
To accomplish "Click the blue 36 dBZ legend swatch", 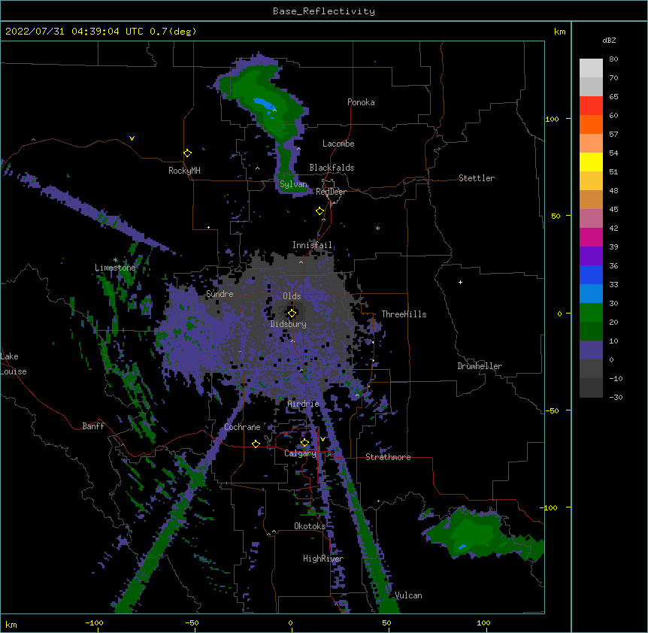I will coord(591,274).
